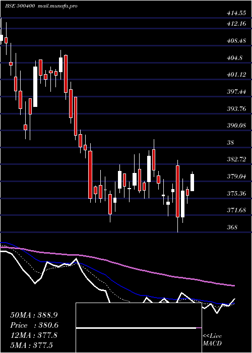This screenshot has height=353, width=252.
Task: Click the 375.36 price level label
Action: point(236,193)
